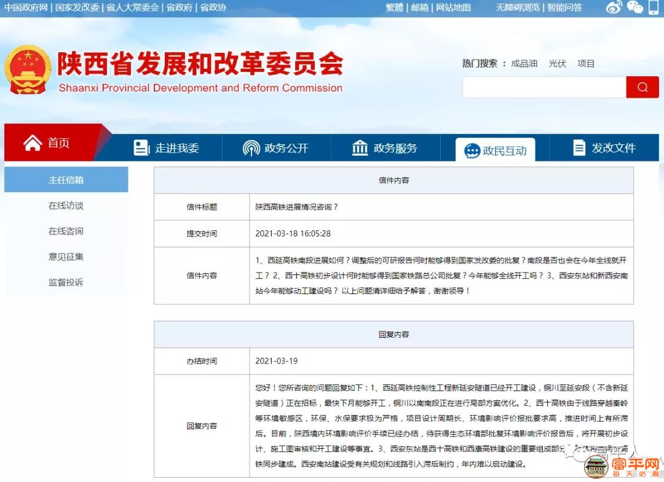Click letter title 陕西高铁进展情况咨询？
The width and height of the screenshot is (664, 482).
[x=296, y=207]
